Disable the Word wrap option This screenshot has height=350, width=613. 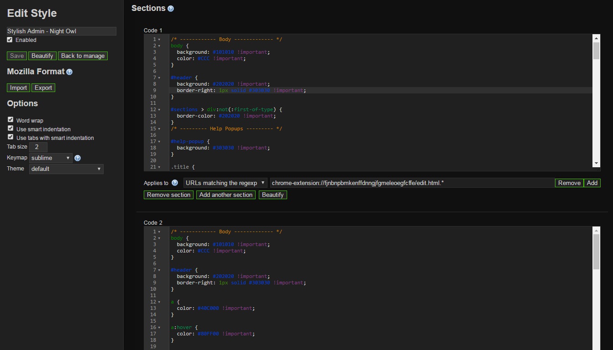[x=10, y=120]
